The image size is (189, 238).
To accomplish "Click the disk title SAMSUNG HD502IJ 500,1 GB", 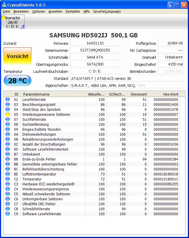I will [x=93, y=35].
